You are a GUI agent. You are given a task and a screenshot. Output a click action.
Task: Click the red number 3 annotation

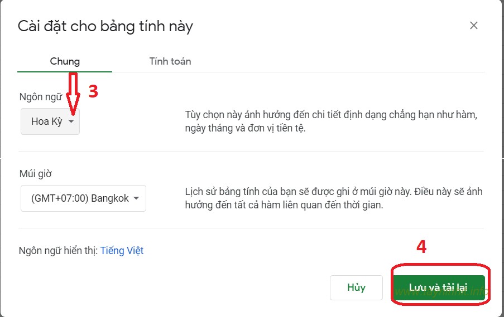point(93,92)
